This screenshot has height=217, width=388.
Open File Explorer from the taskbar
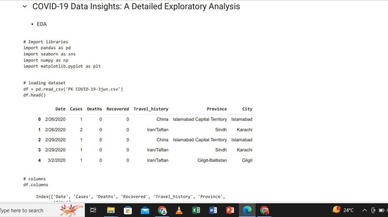pos(111,210)
